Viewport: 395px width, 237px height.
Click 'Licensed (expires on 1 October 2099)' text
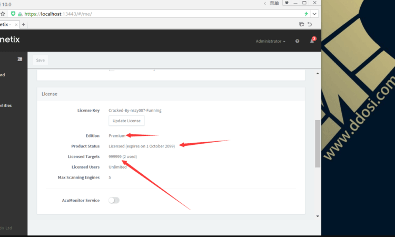coord(142,146)
